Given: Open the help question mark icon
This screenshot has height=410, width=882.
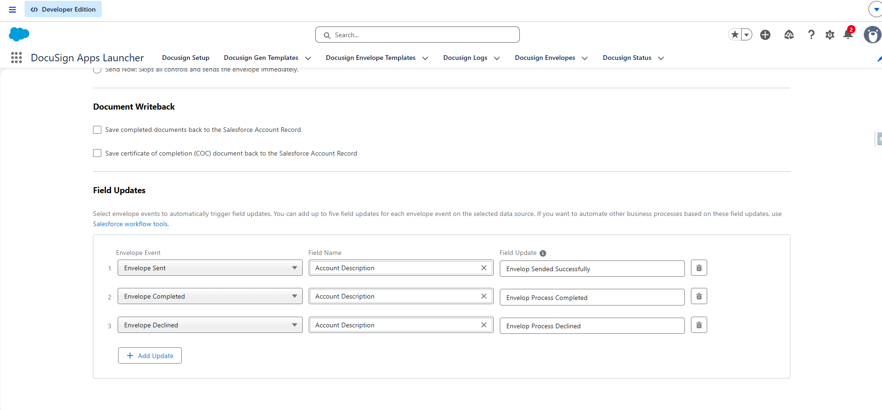Looking at the screenshot, I should tap(811, 34).
